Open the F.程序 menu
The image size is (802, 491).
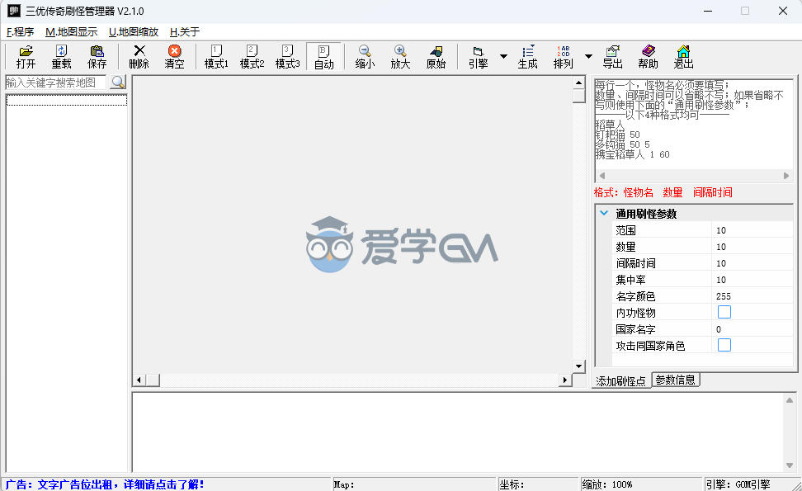(20, 31)
